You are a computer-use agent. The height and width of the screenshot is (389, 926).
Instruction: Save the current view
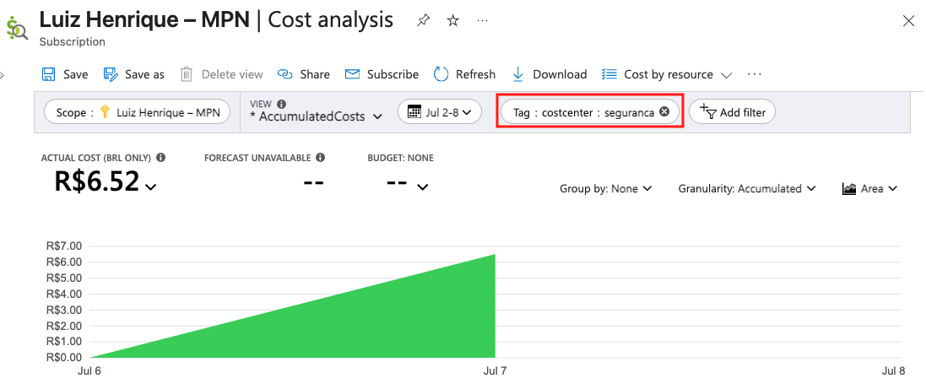tap(65, 74)
